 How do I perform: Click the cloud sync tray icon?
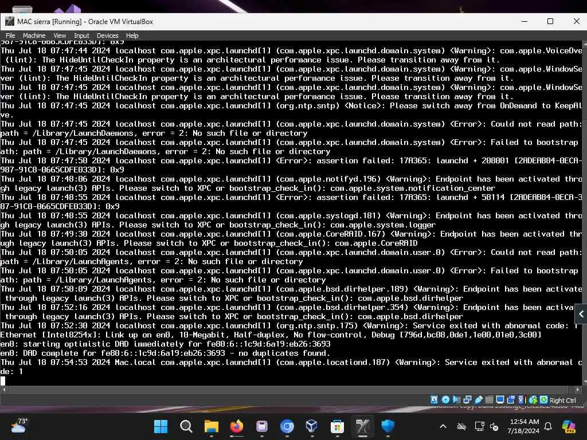pos(461,426)
